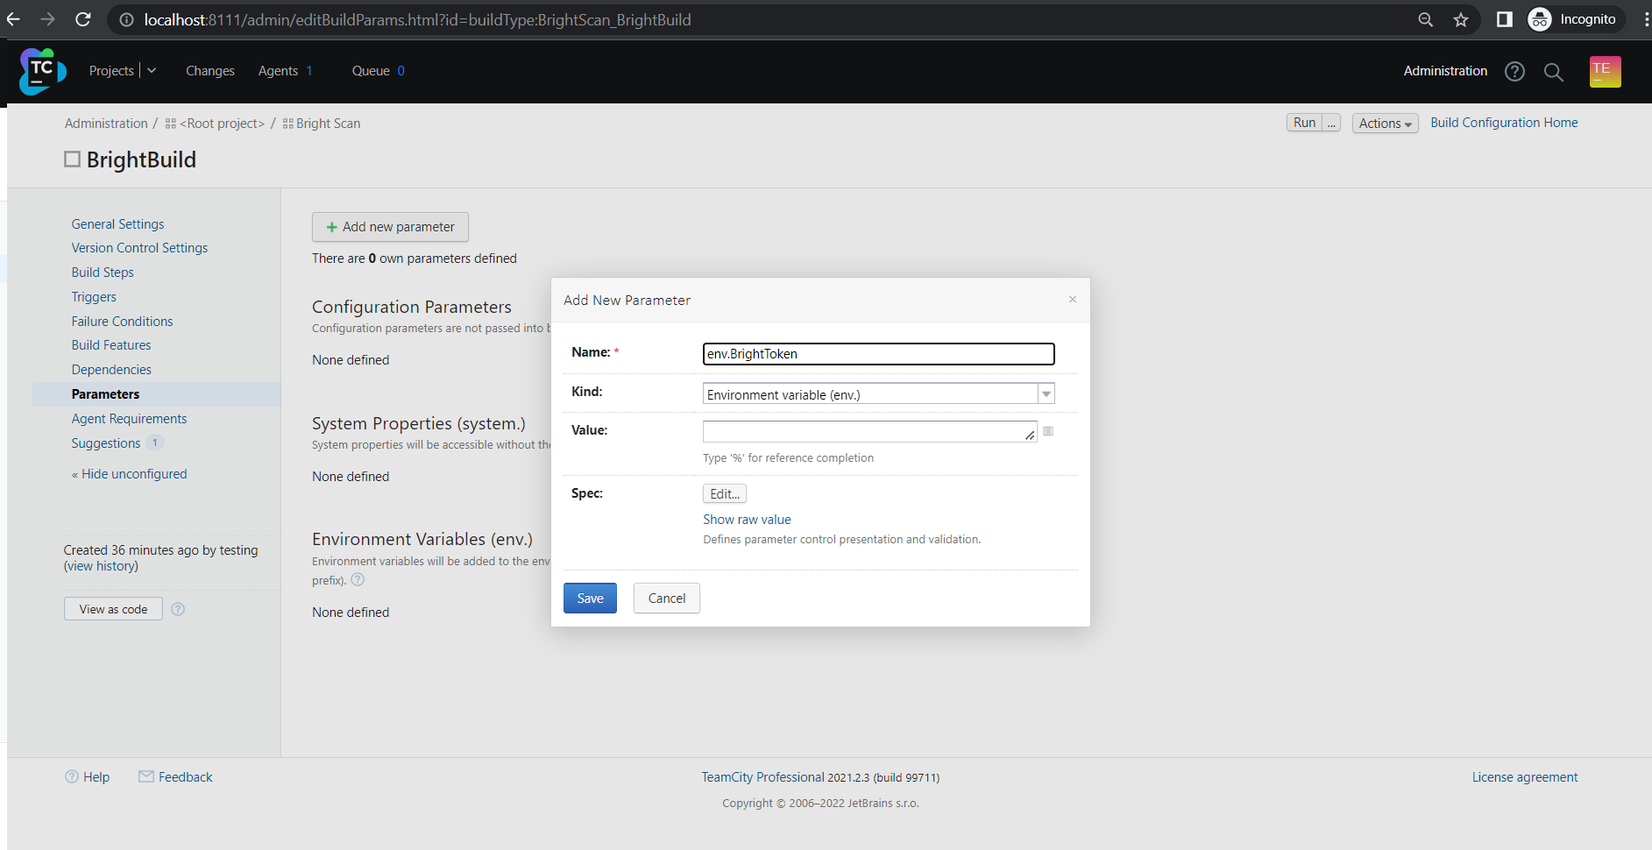The image size is (1652, 850).
Task: Click the search magnifier icon in header
Action: click(x=1554, y=72)
